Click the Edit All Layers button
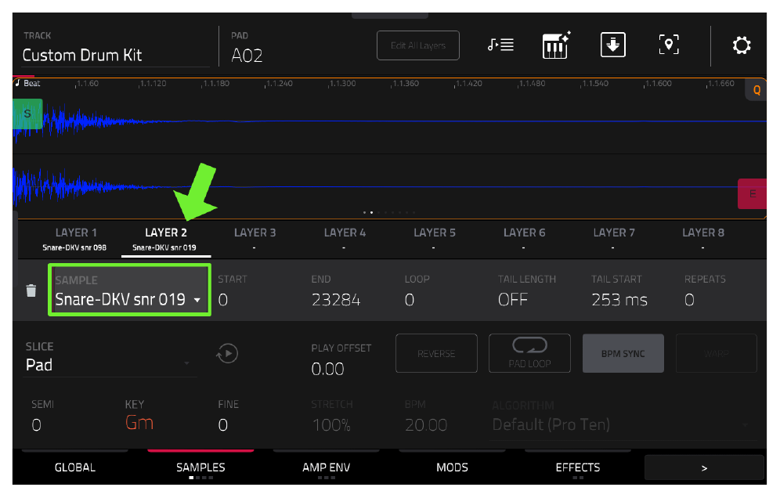780x498 pixels. (x=418, y=45)
